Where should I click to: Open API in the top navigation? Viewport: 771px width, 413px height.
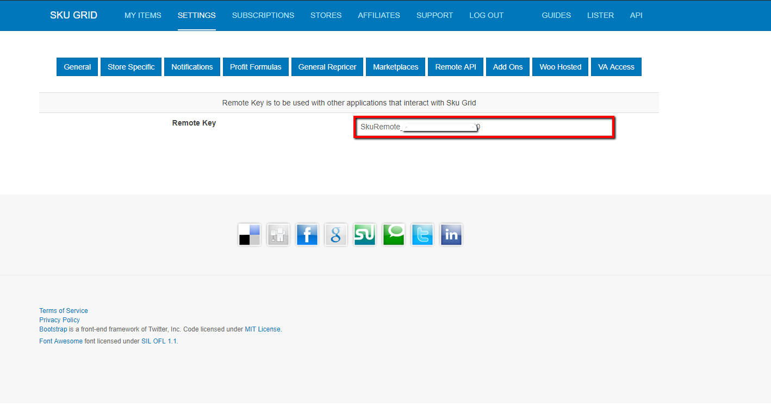coord(636,15)
